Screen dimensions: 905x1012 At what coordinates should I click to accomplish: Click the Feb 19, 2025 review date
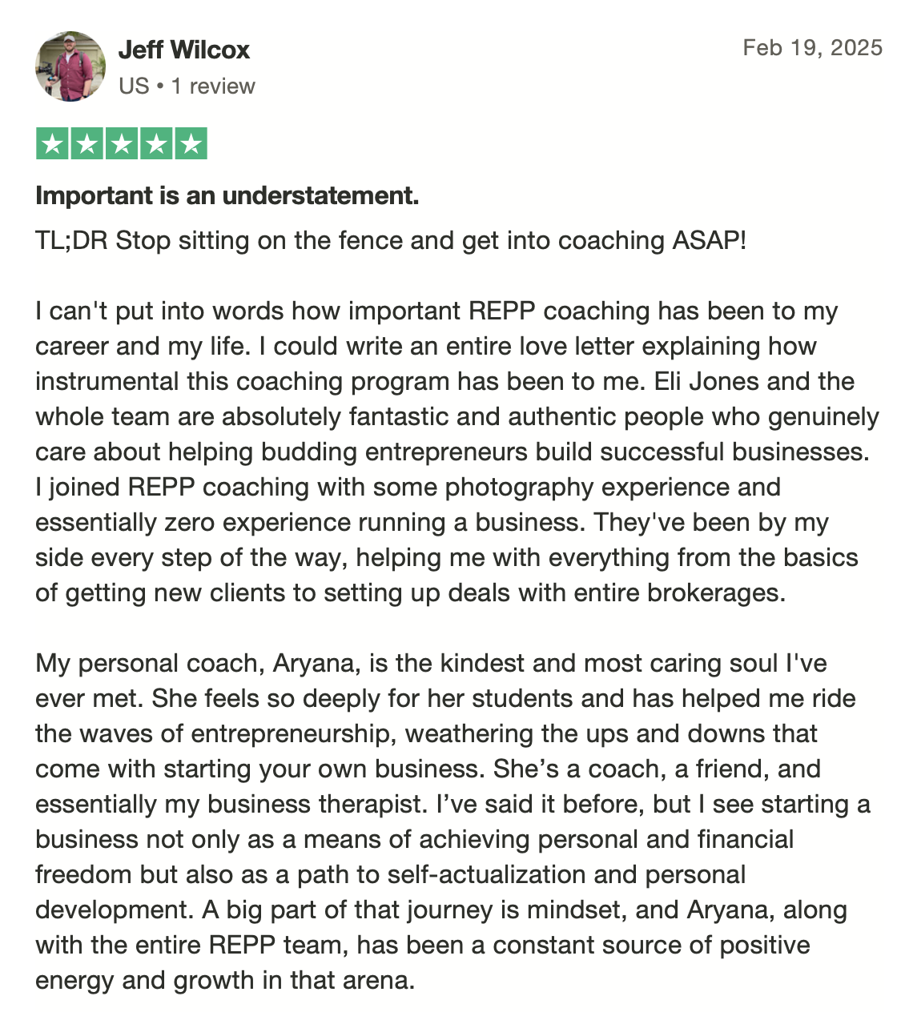point(812,47)
